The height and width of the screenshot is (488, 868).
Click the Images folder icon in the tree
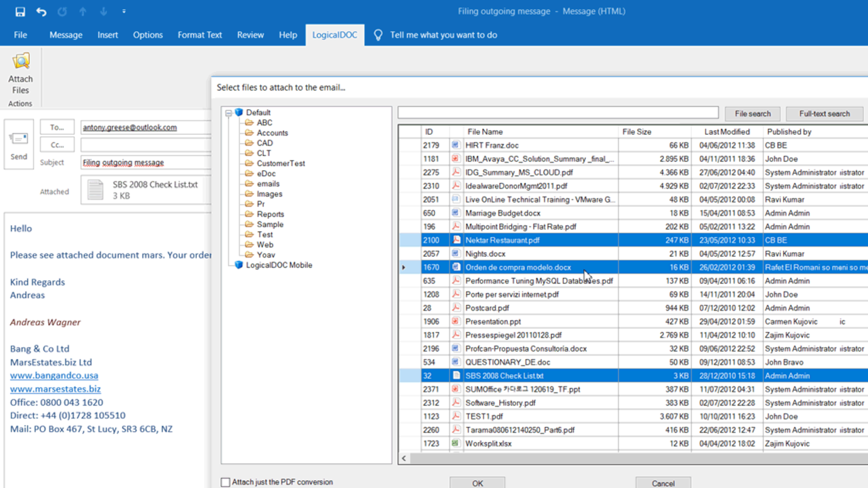[x=248, y=194]
